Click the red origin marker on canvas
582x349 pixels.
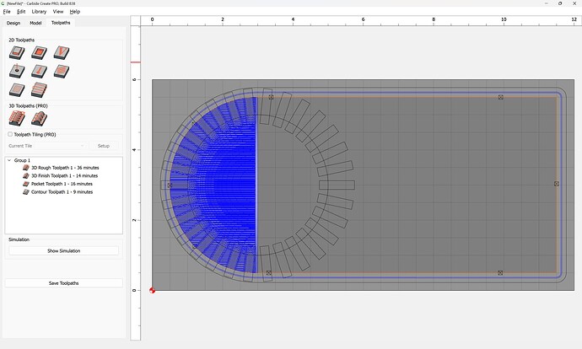tap(152, 290)
